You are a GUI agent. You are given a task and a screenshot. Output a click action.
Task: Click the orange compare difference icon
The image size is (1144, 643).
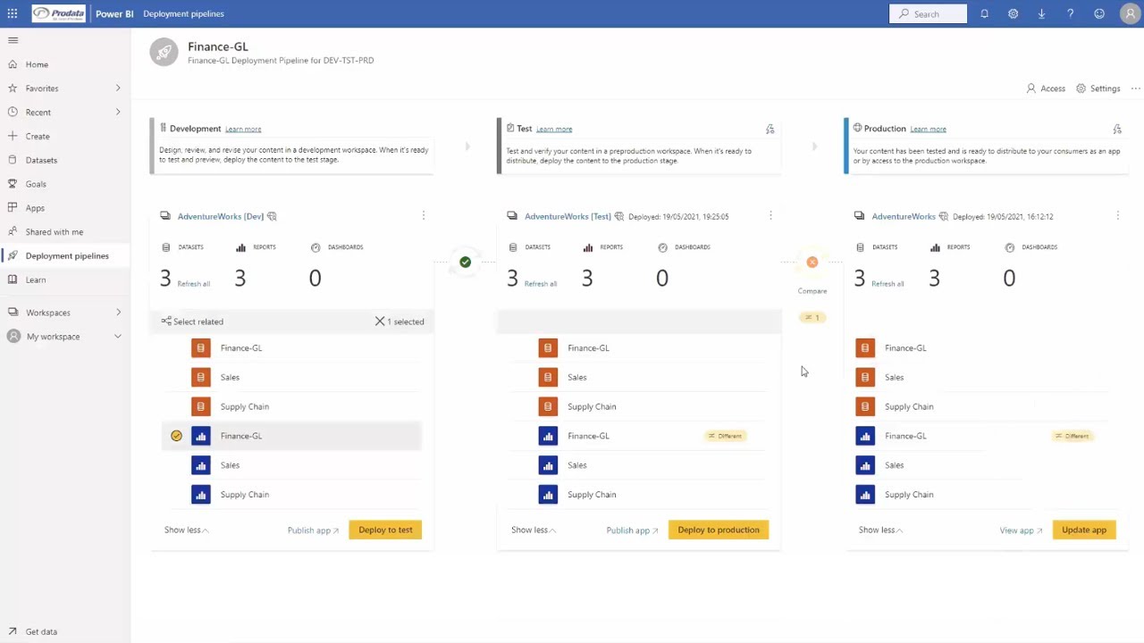coord(812,262)
